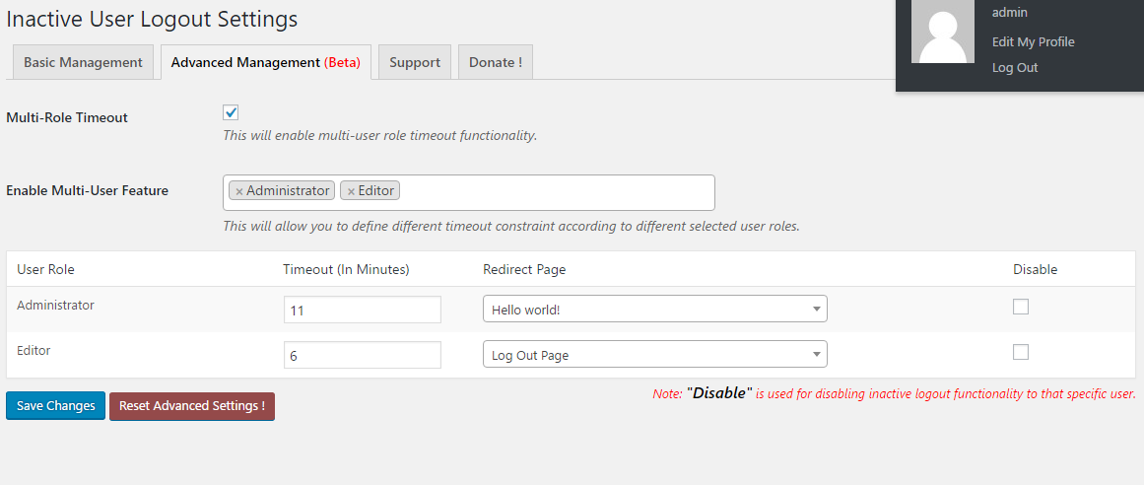Remove the Editor role tag
Screen dimensions: 1144x485
coord(351,191)
